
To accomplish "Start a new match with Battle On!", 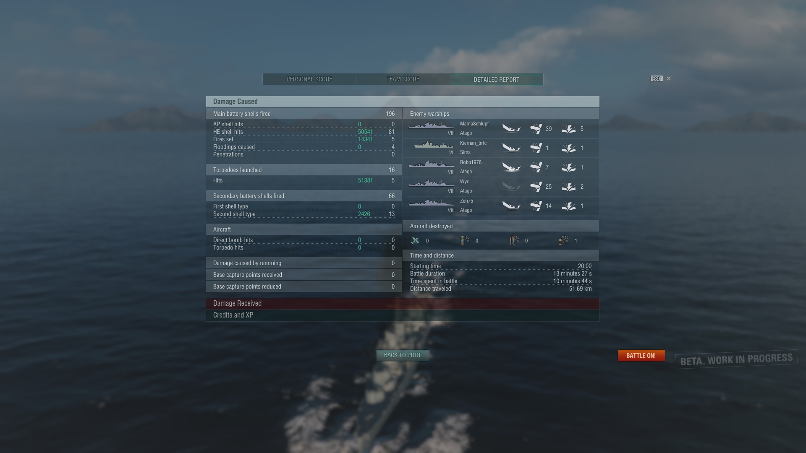I will tap(641, 356).
